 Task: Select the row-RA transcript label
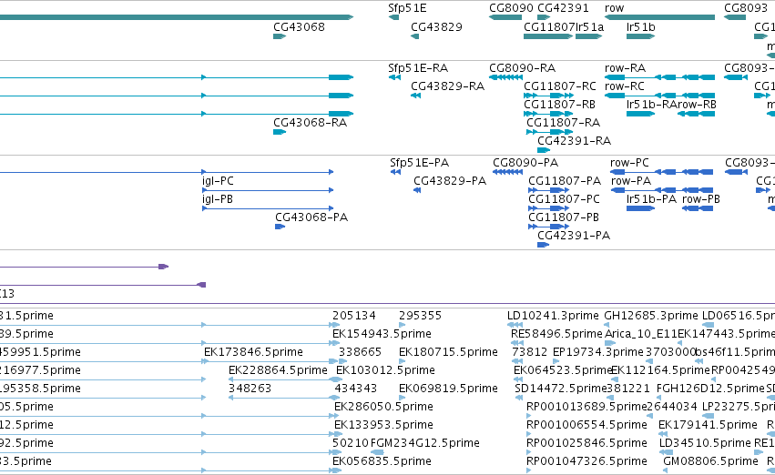tap(625, 68)
